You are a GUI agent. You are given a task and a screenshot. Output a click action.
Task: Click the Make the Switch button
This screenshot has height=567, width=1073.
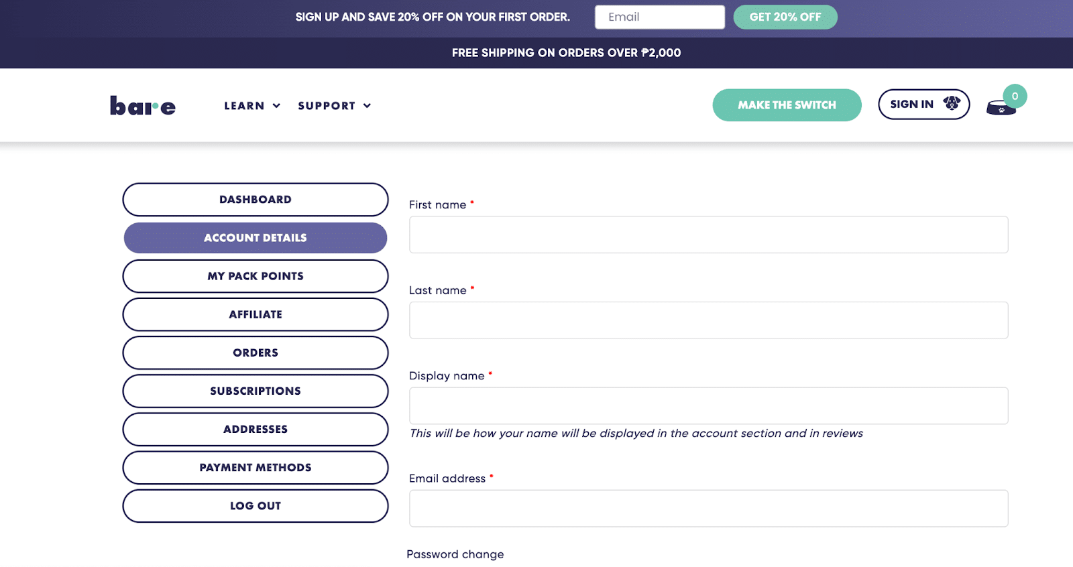click(787, 105)
